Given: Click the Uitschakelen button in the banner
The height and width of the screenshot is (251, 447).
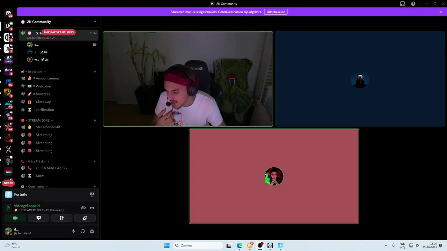Looking at the screenshot, I should tap(276, 12).
